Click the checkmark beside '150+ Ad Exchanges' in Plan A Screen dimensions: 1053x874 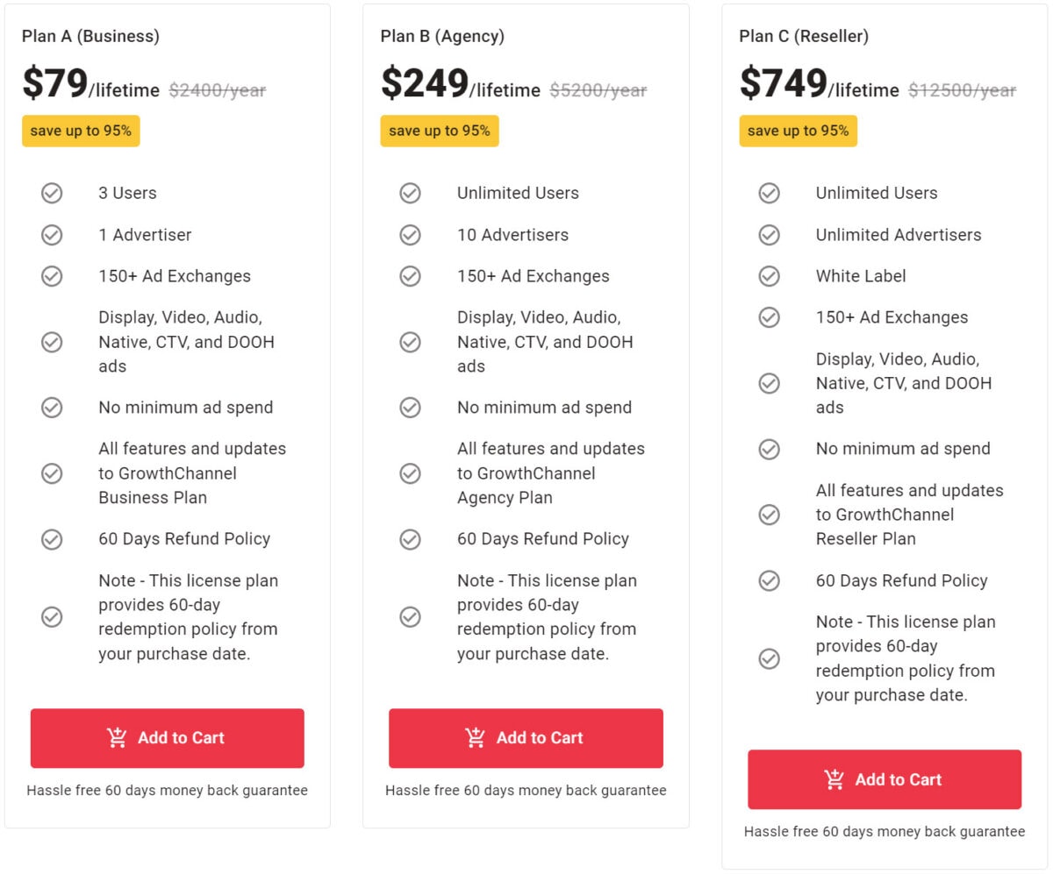[51, 276]
